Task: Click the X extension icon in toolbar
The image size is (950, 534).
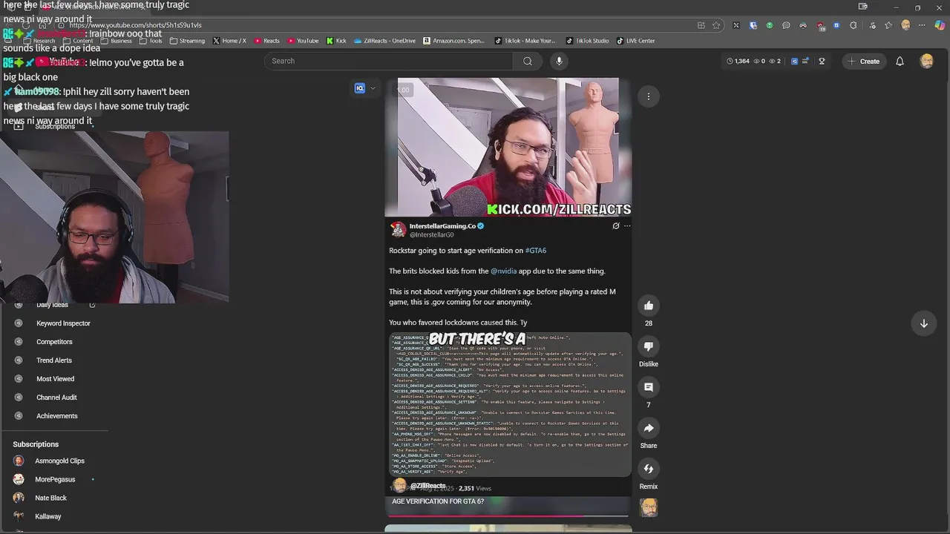Action: (736, 25)
